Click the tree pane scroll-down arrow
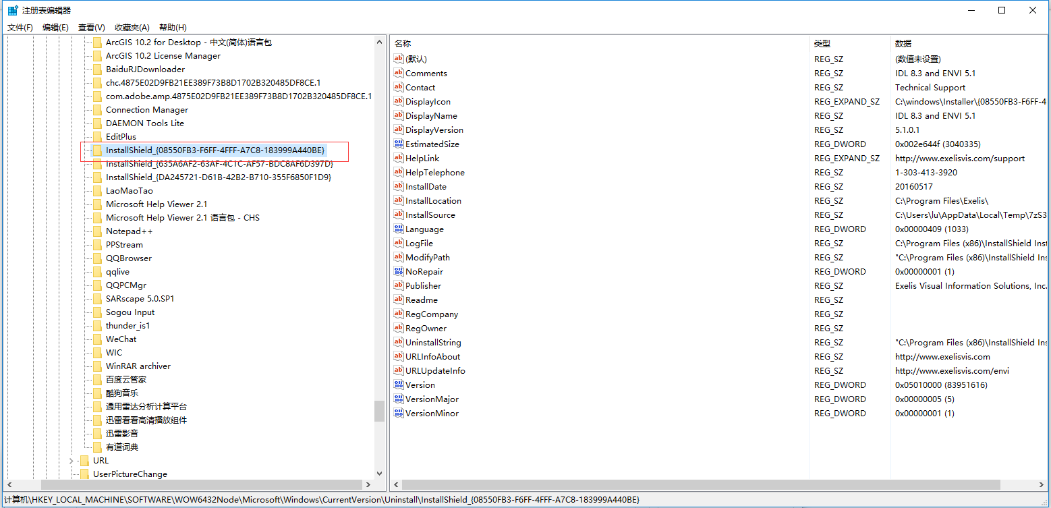Viewport: 1051px width, 508px height. point(379,474)
